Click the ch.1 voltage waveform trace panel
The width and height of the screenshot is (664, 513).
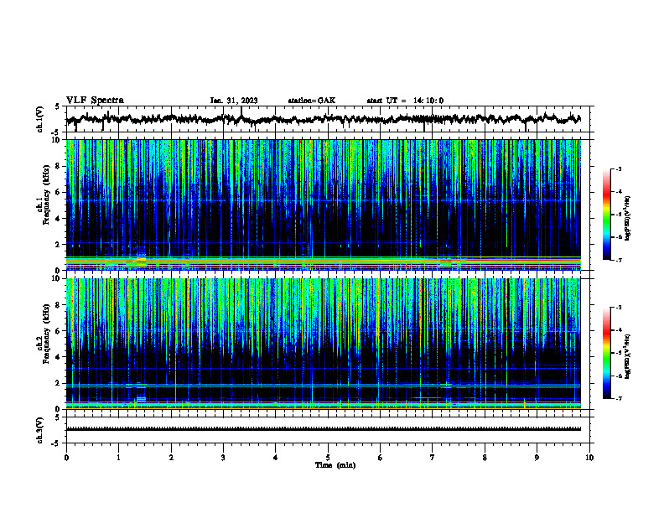coord(328,119)
